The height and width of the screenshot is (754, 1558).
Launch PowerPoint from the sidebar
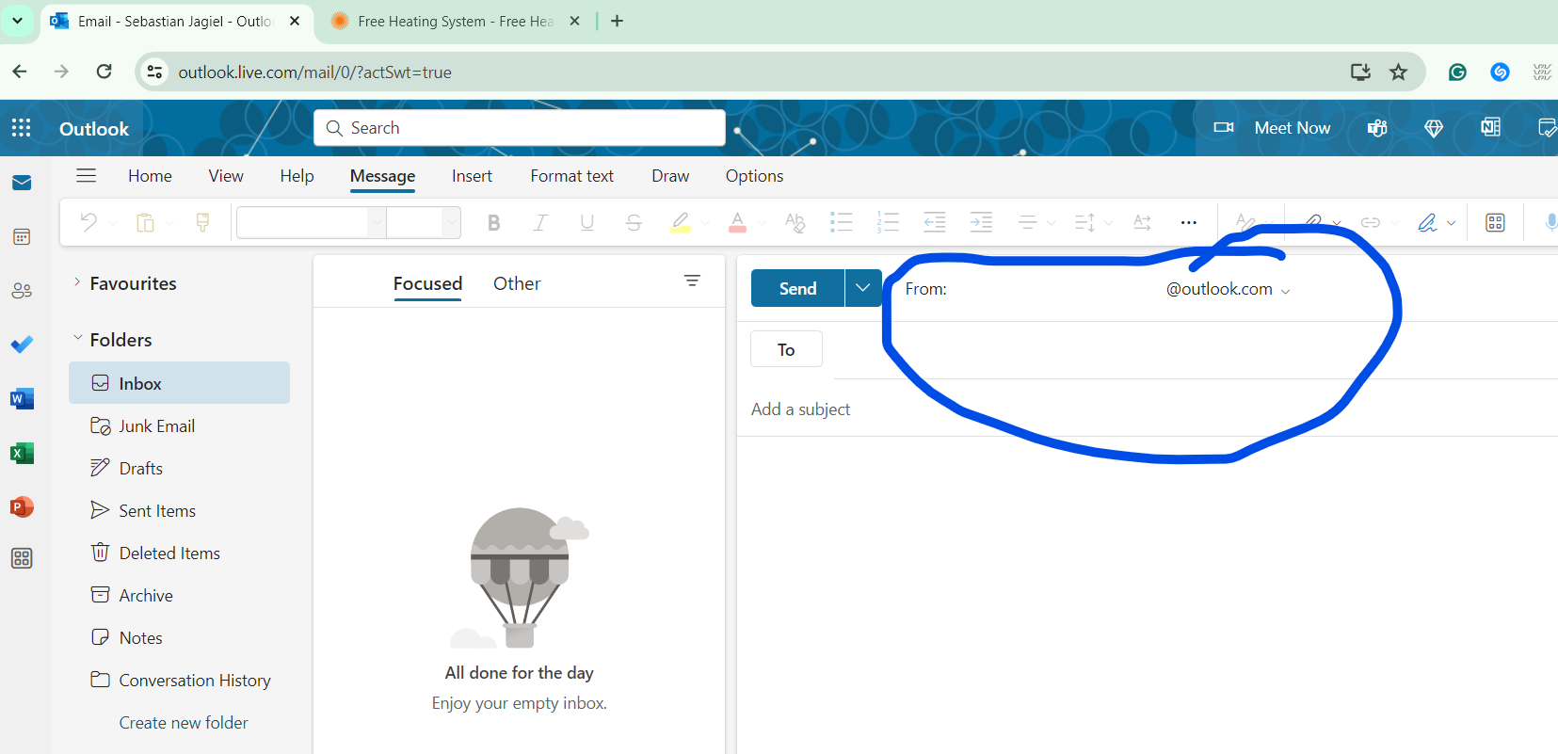22,507
